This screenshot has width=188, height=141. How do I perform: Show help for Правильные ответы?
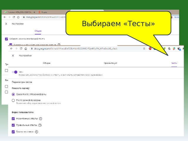click(40, 125)
